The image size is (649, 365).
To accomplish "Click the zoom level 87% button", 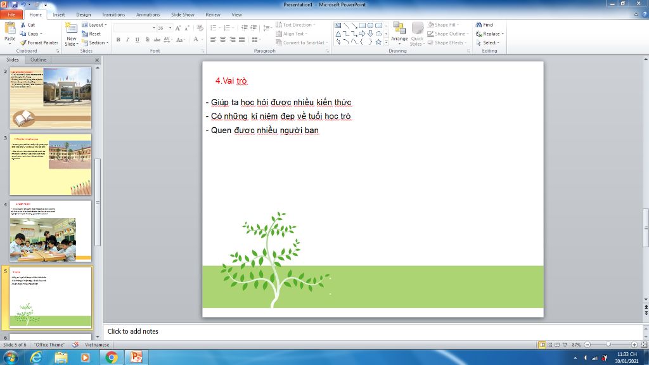I will point(576,345).
